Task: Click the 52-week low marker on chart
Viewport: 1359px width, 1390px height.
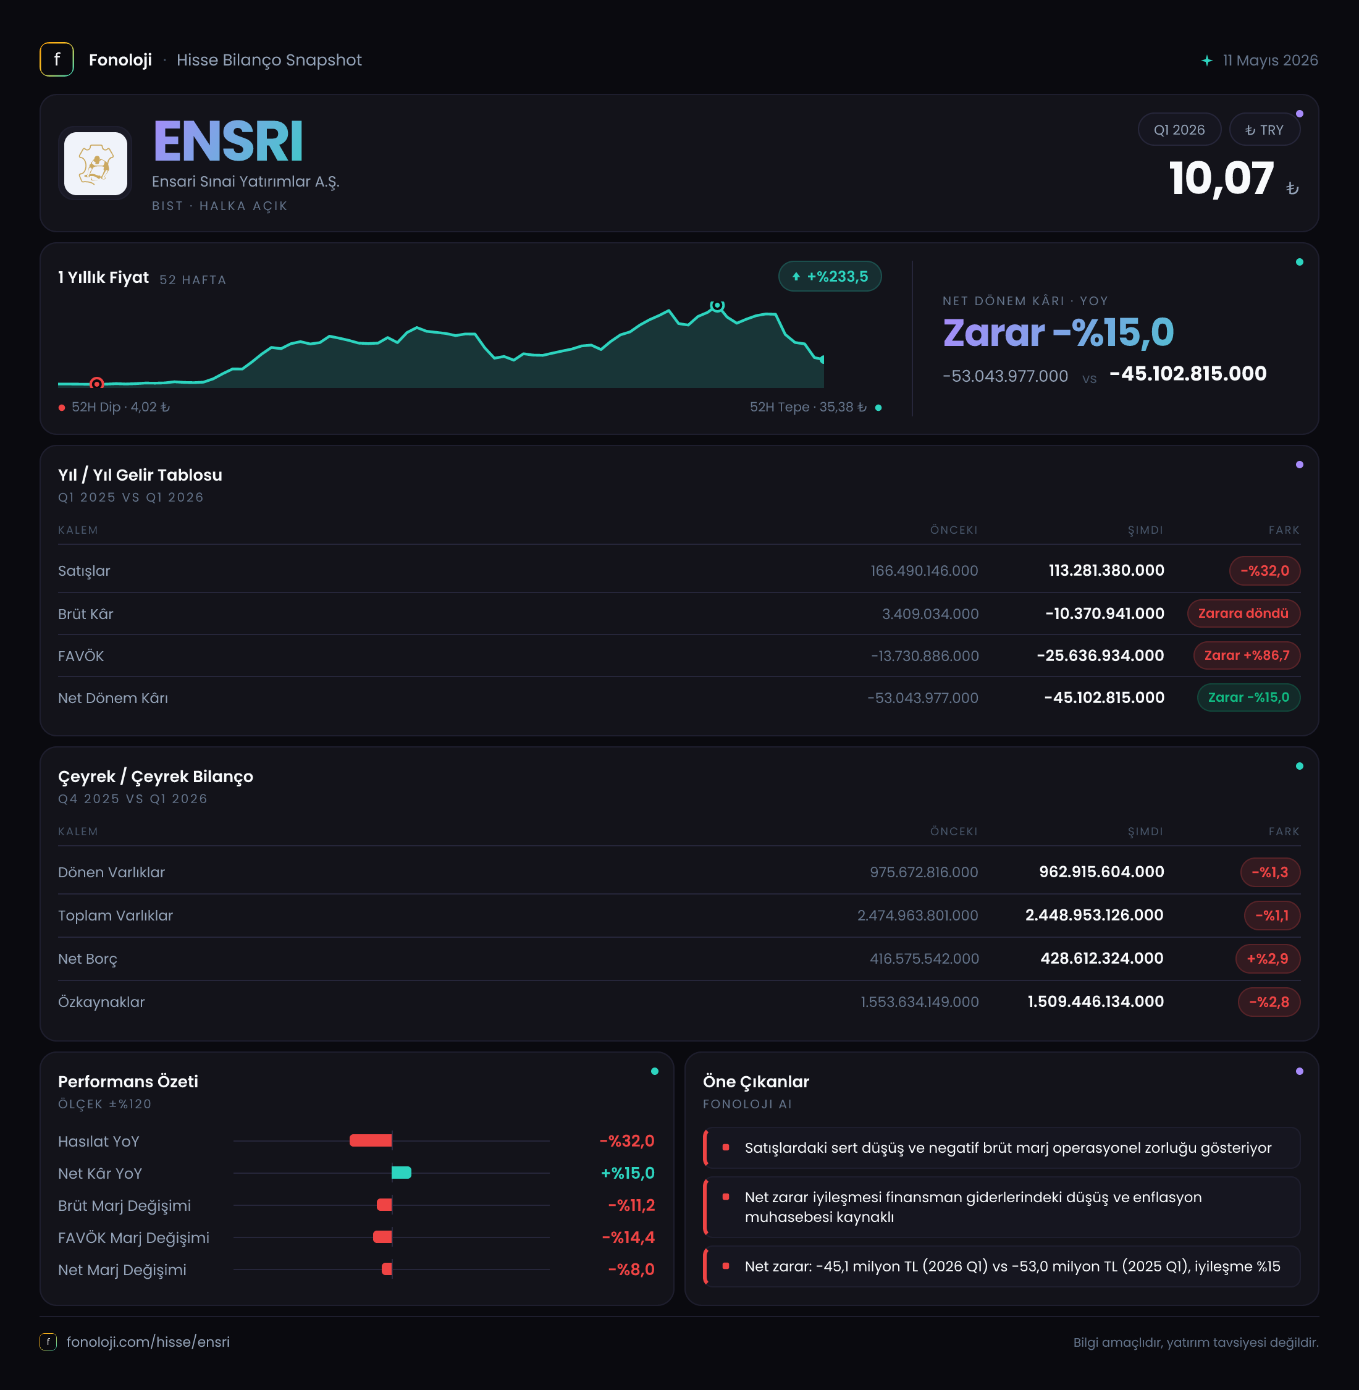Action: (x=97, y=384)
